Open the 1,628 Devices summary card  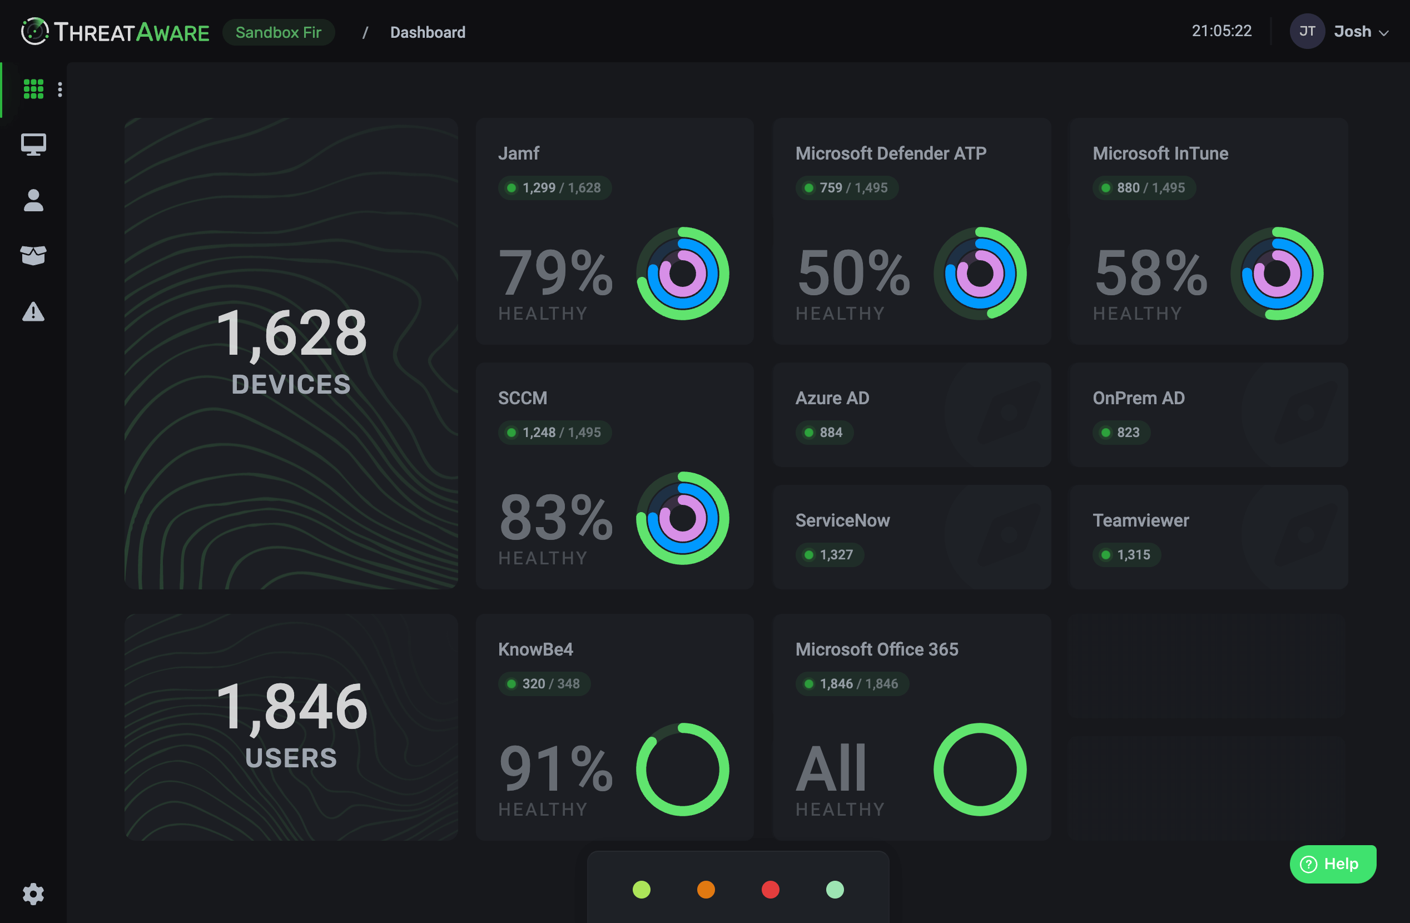(291, 353)
